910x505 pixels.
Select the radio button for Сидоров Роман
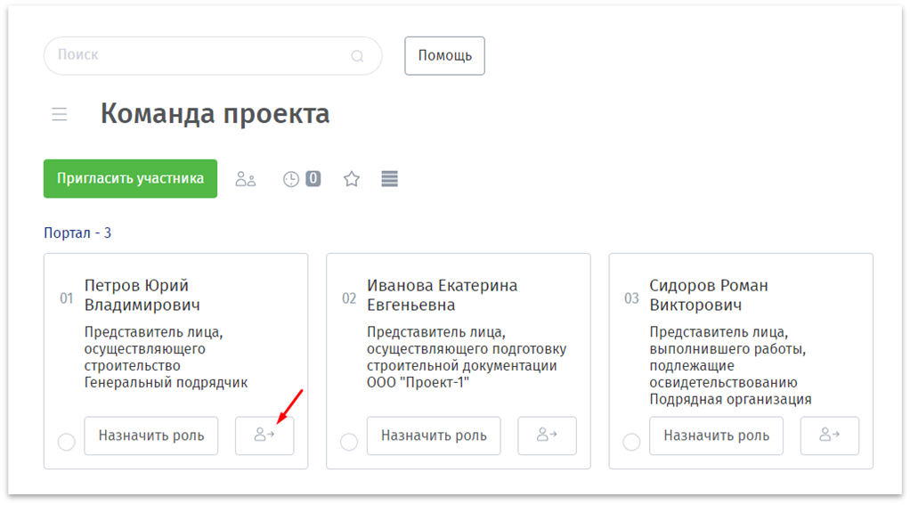click(x=631, y=443)
